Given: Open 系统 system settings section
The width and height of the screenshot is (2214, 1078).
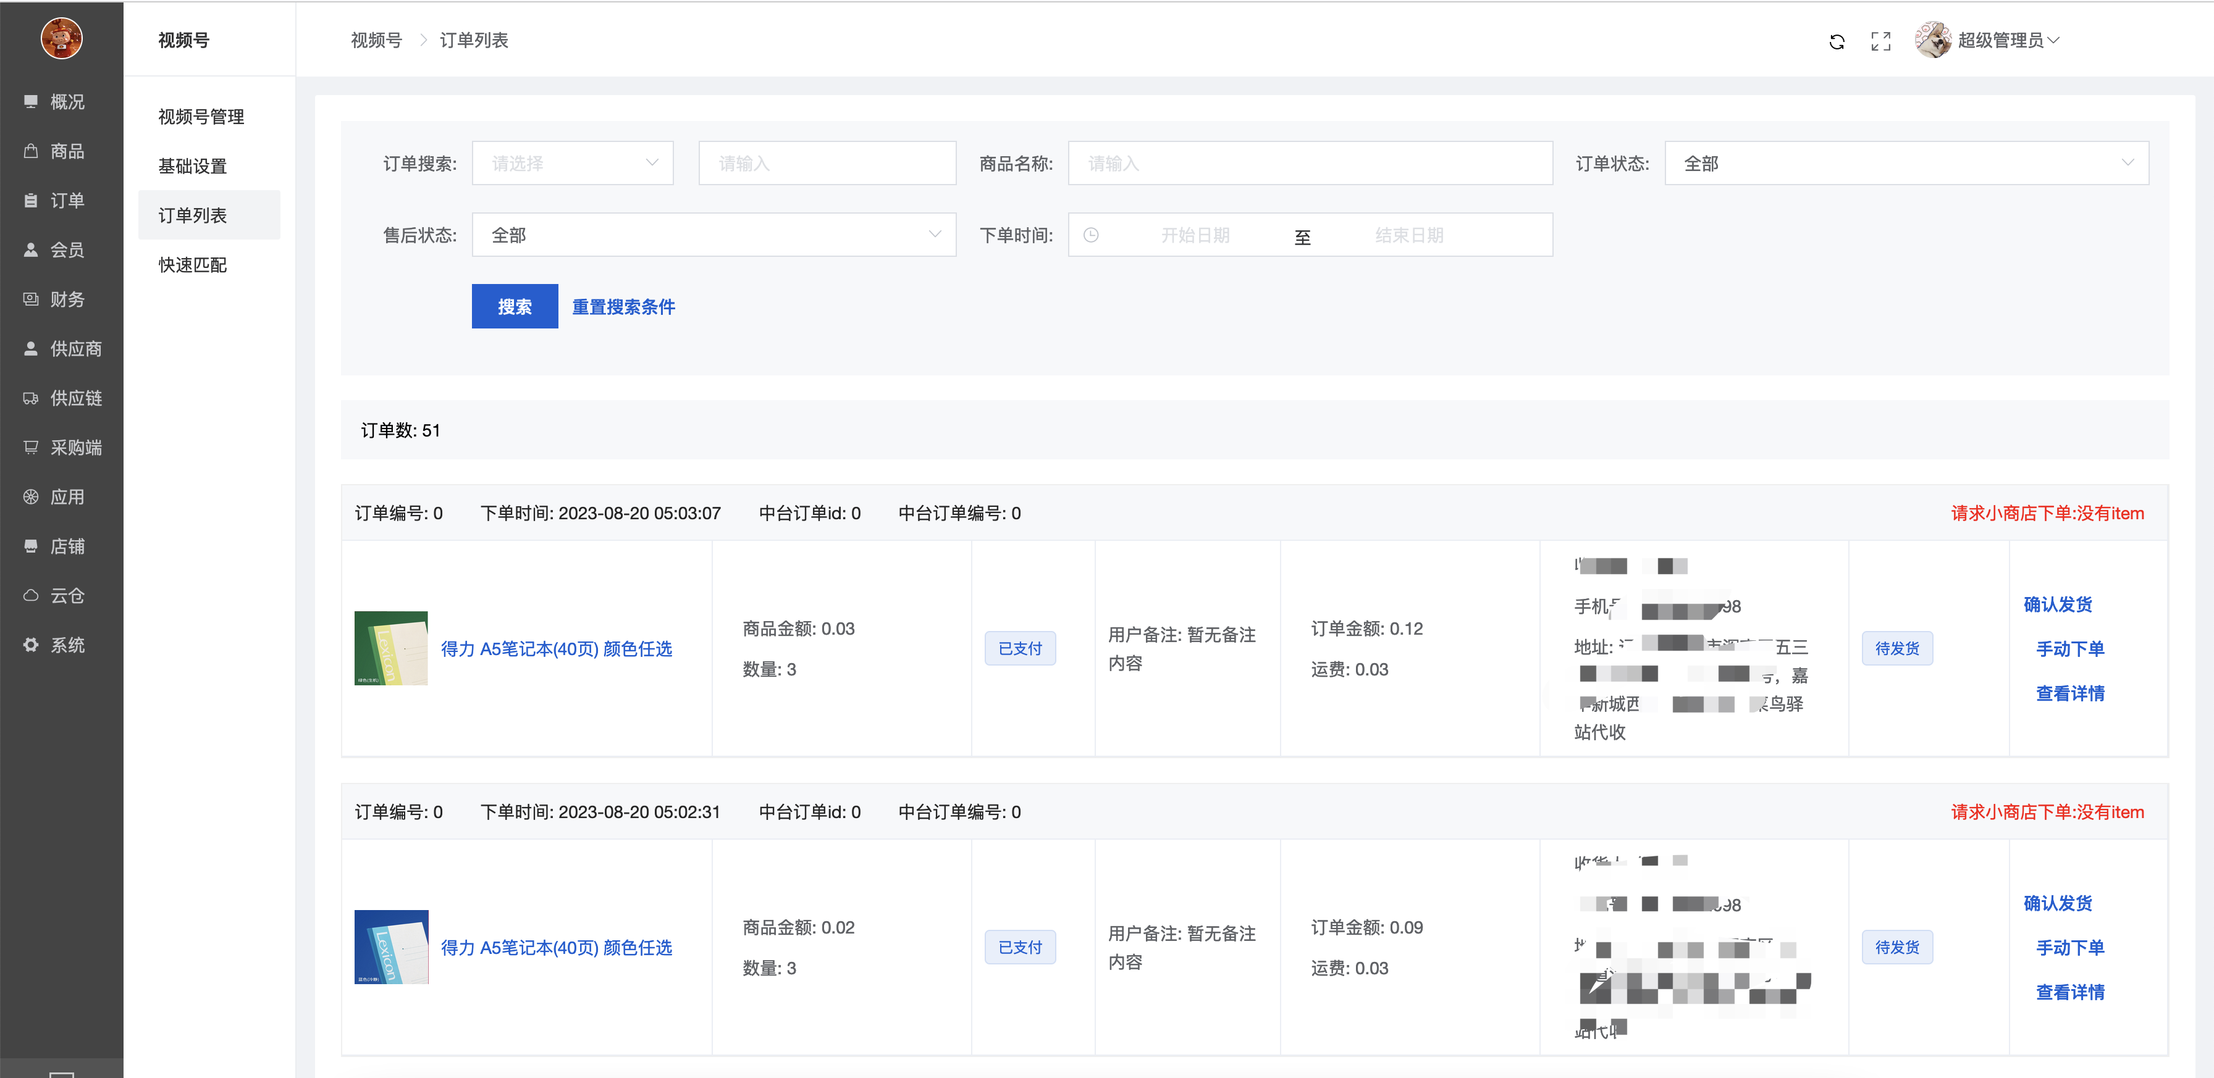Looking at the screenshot, I should tap(66, 645).
